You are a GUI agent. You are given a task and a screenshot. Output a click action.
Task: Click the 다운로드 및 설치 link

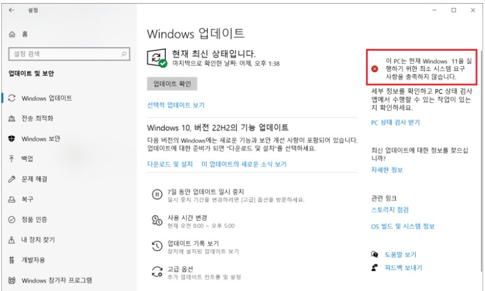[170, 164]
